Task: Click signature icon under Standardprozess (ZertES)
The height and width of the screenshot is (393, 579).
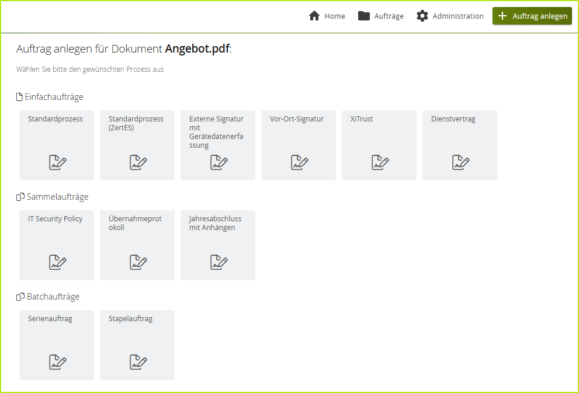Action: tap(138, 162)
